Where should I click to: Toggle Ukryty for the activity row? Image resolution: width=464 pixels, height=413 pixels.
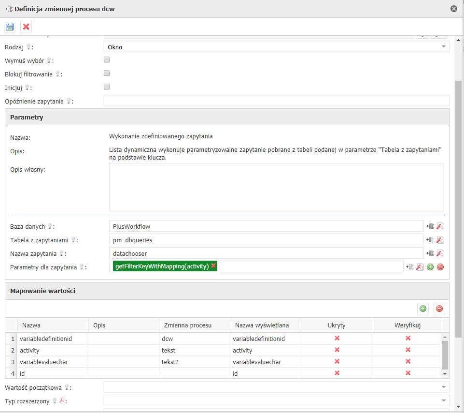(337, 350)
